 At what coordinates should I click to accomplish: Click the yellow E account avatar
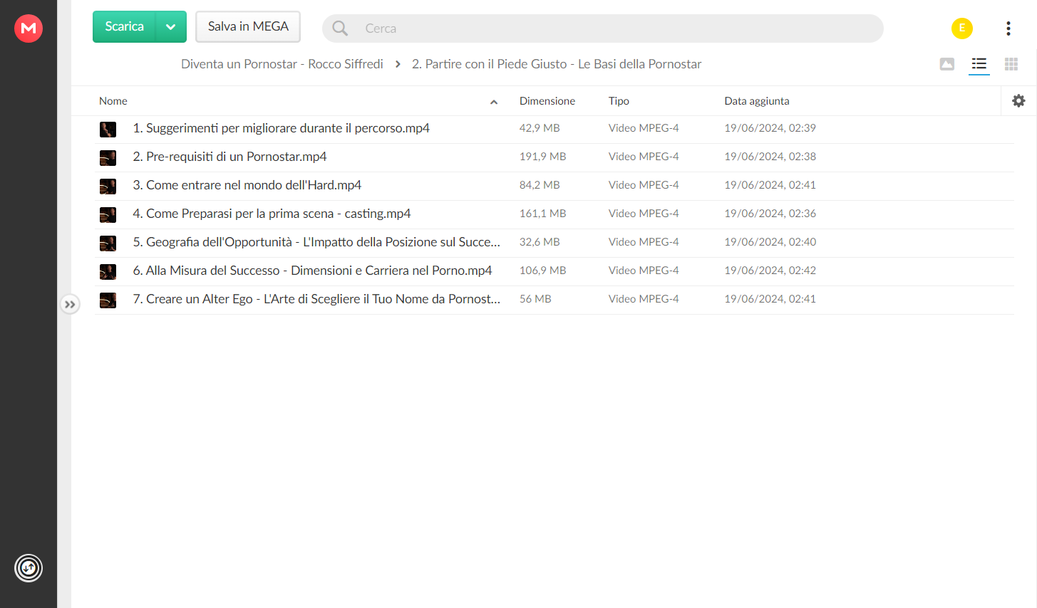(x=962, y=28)
